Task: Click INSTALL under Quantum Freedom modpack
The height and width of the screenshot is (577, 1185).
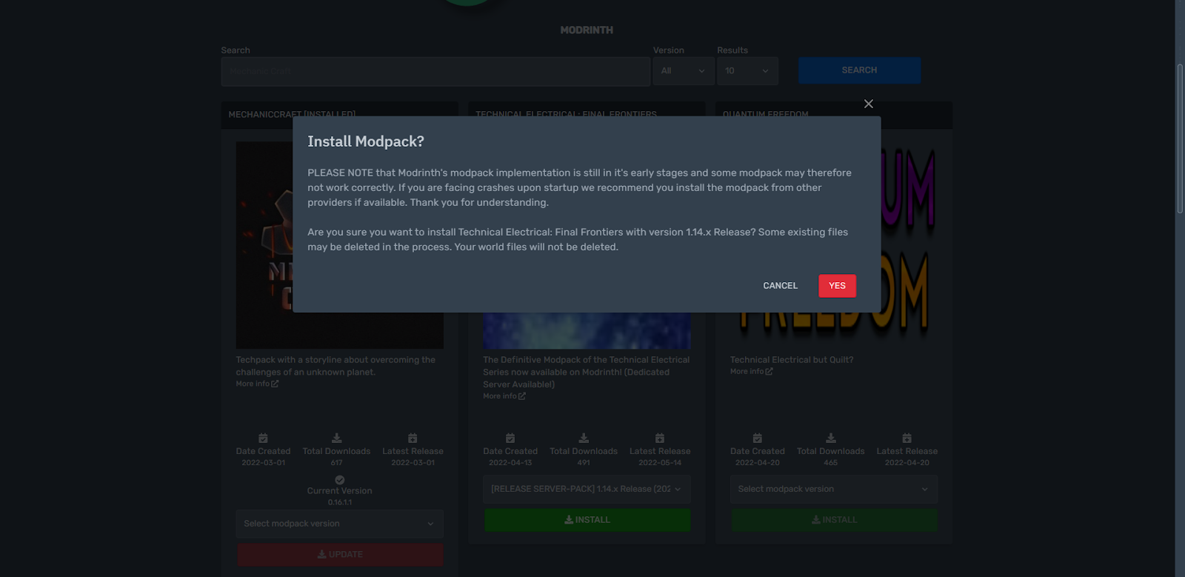Action: (x=834, y=520)
